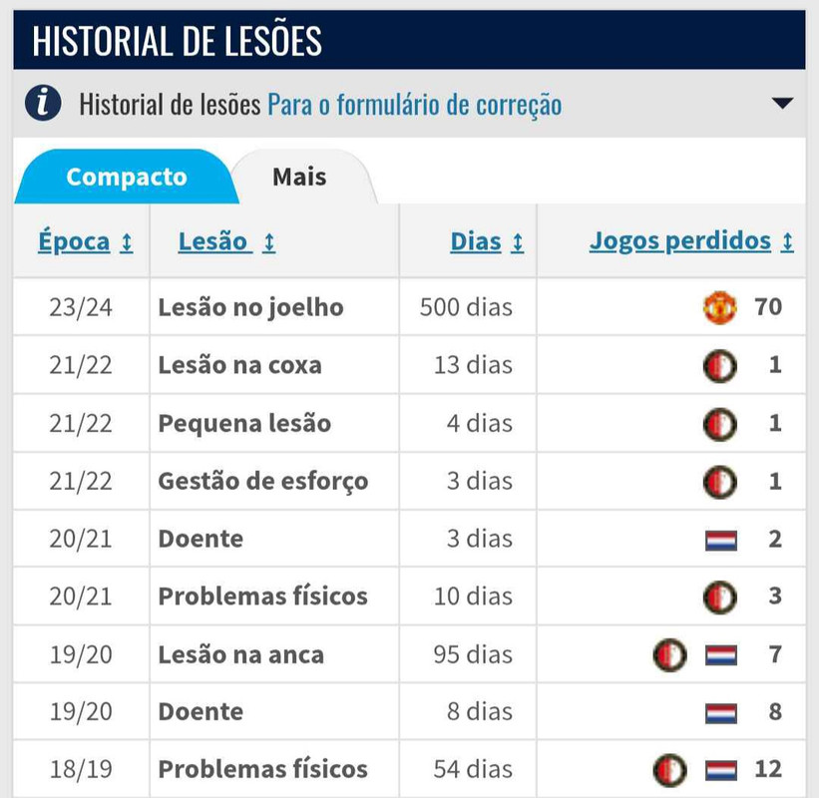Click Feyenoord crest in Lesão na anca row
819x798 pixels.
point(669,655)
